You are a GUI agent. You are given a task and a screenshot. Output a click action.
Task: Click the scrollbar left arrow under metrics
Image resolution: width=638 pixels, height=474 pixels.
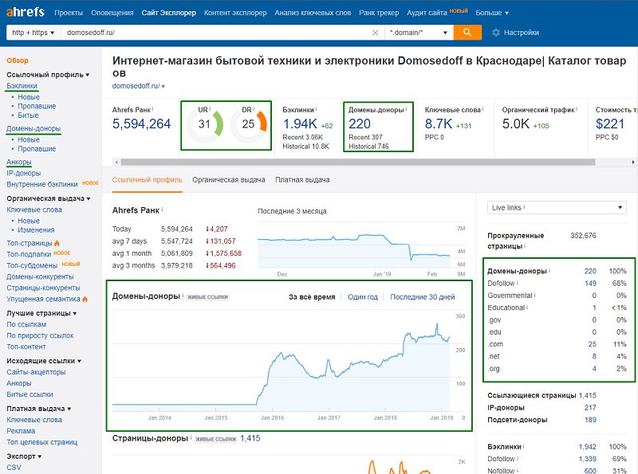pyautogui.click(x=116, y=163)
